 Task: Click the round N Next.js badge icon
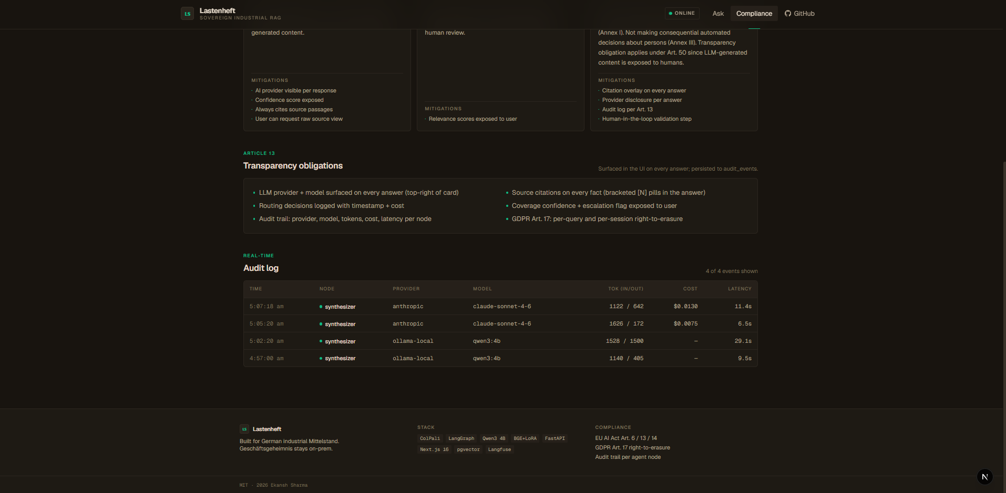[984, 477]
